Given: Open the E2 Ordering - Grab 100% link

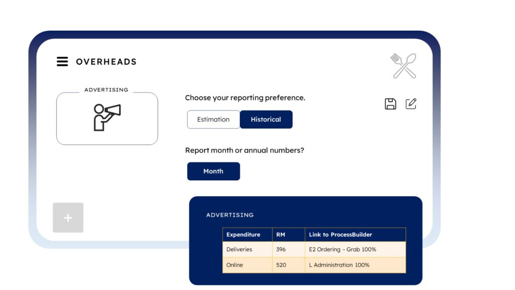Looking at the screenshot, I should 342,249.
